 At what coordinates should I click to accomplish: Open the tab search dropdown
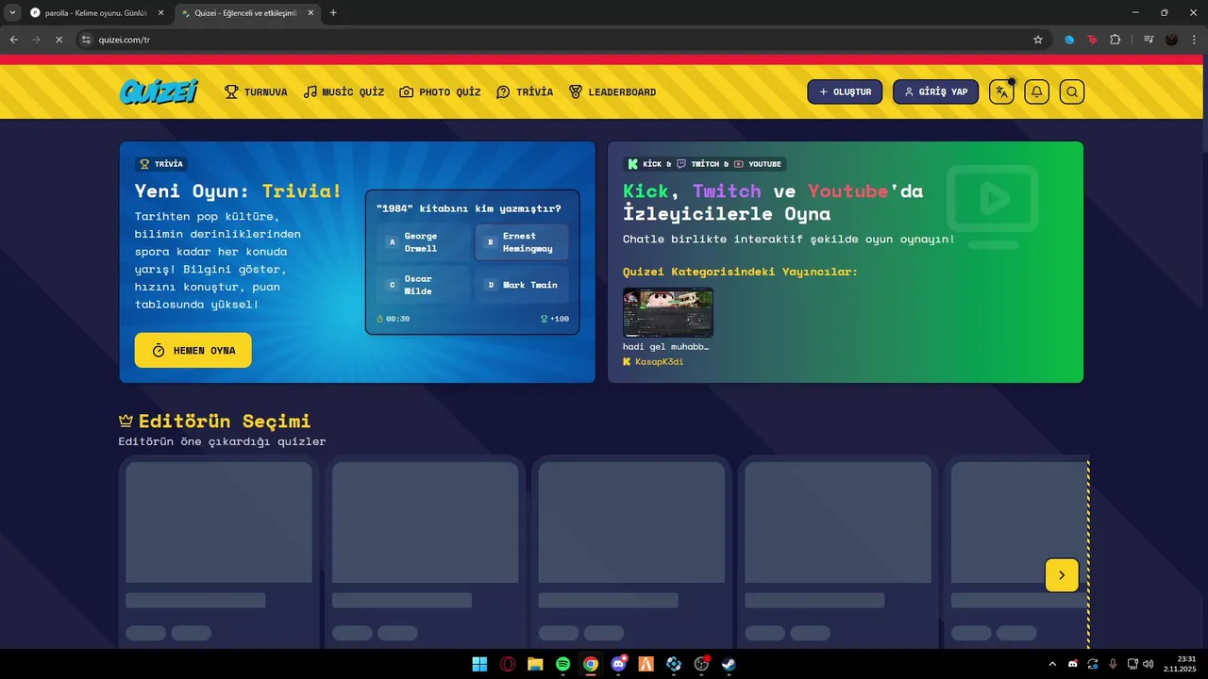[12, 12]
